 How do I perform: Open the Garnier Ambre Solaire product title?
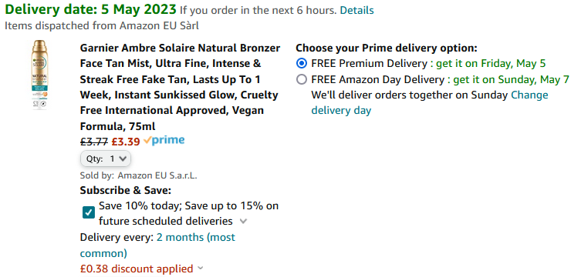pyautogui.click(x=180, y=87)
